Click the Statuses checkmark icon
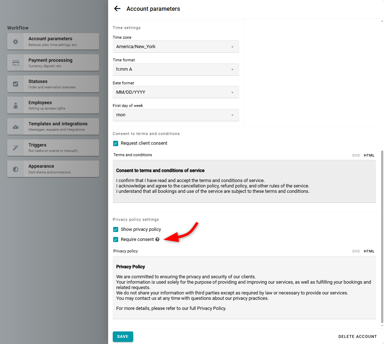384x344 pixels. click(x=15, y=84)
